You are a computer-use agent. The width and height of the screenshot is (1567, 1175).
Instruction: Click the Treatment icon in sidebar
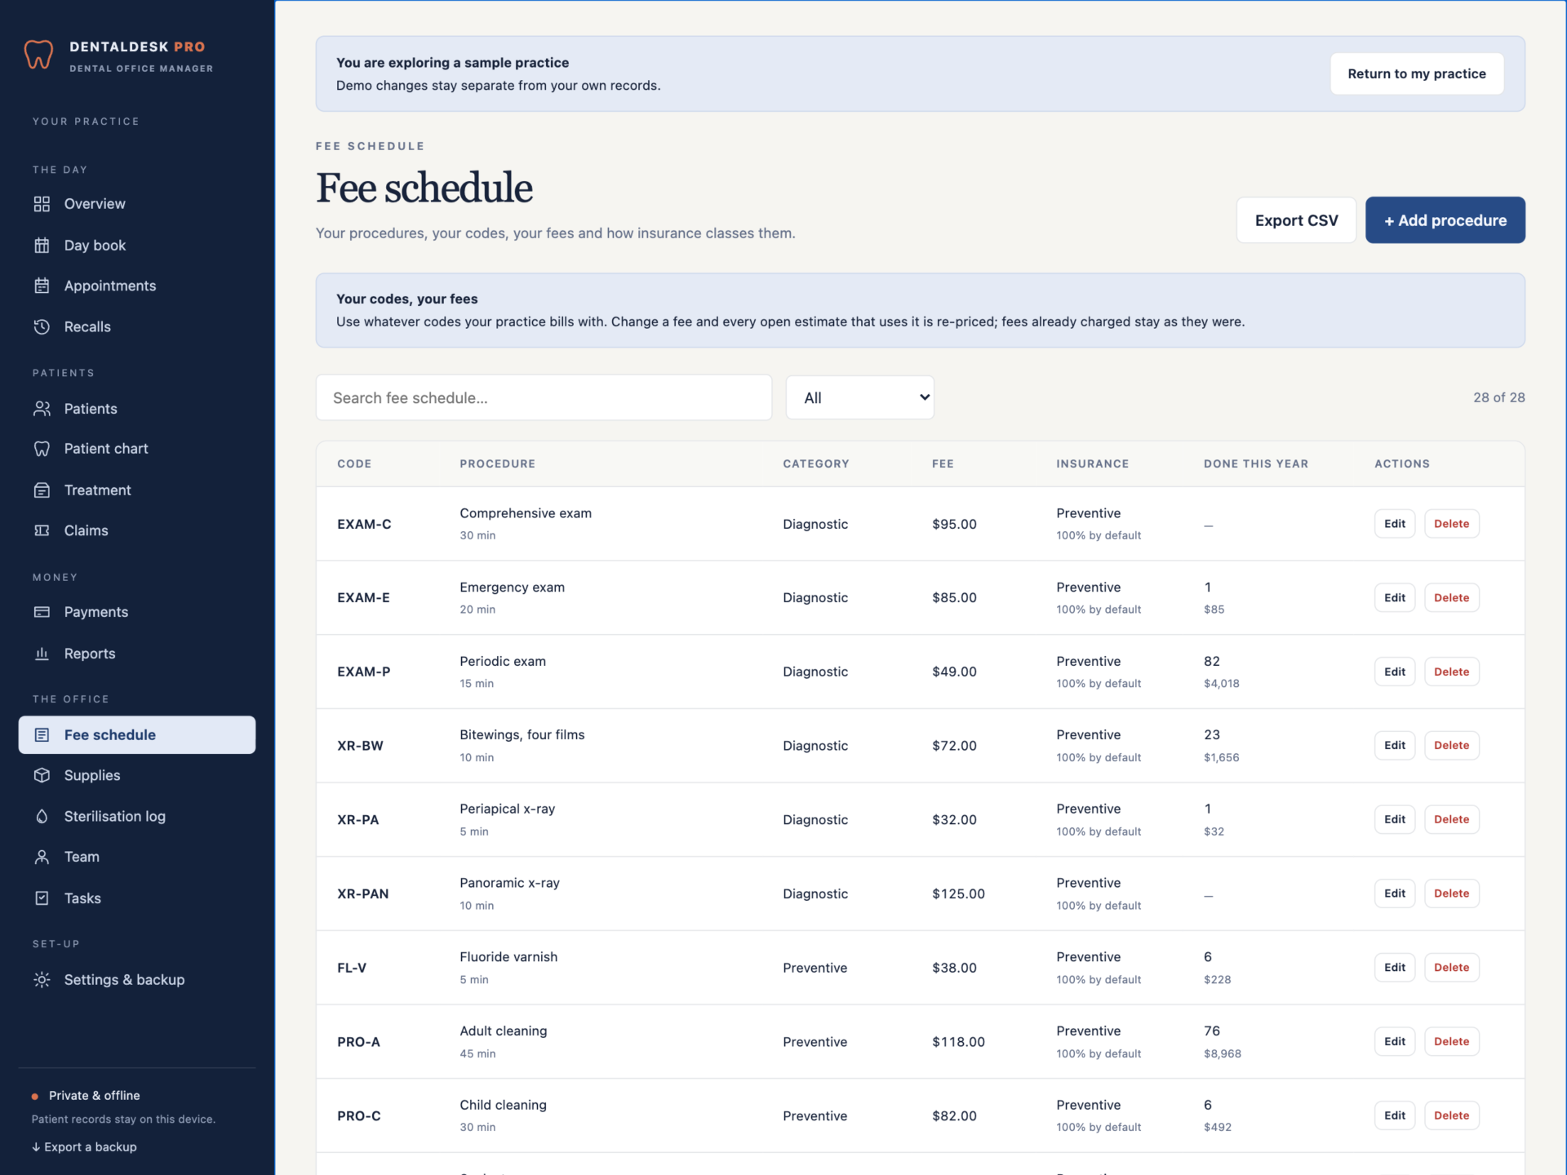click(42, 490)
